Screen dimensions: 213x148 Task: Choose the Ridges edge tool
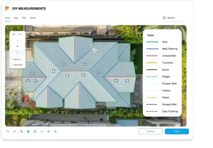[162, 77]
